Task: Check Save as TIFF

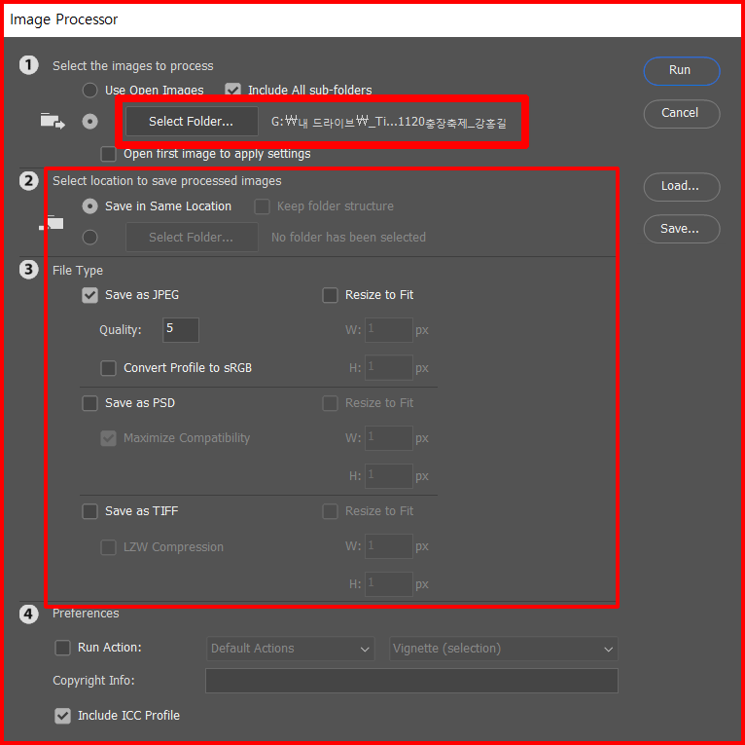Action: pyautogui.click(x=89, y=511)
